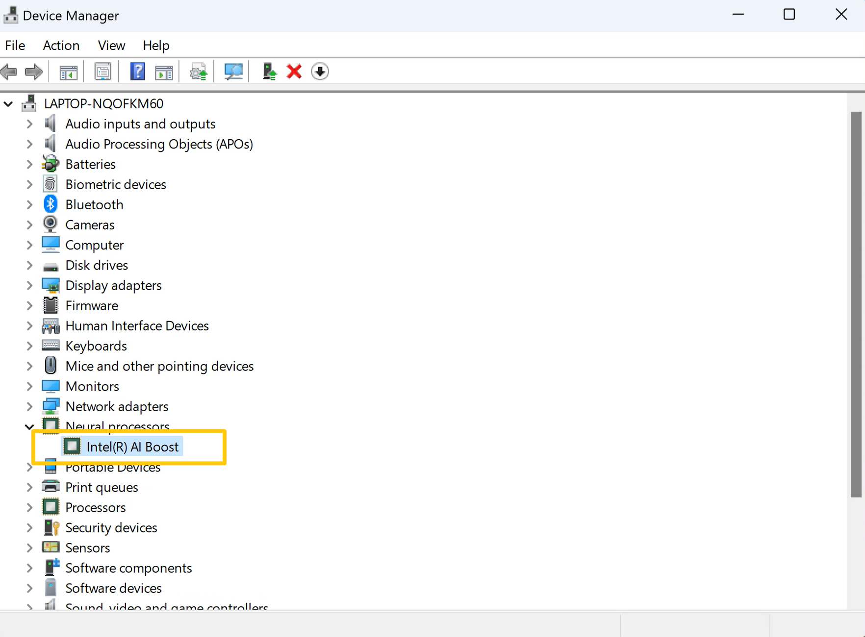Click the Bluetooth category icon
The height and width of the screenshot is (637, 865).
pos(51,204)
